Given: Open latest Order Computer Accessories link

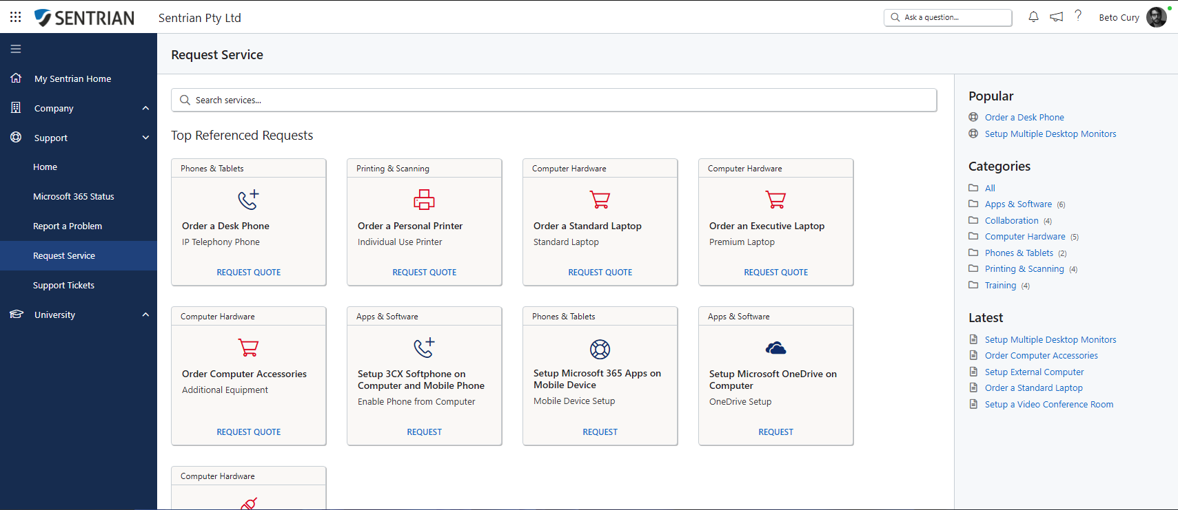Looking at the screenshot, I should (x=1041, y=355).
